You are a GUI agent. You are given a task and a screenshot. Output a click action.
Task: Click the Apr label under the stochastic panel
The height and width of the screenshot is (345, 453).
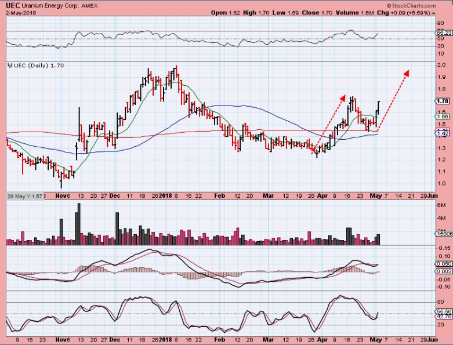click(x=322, y=340)
